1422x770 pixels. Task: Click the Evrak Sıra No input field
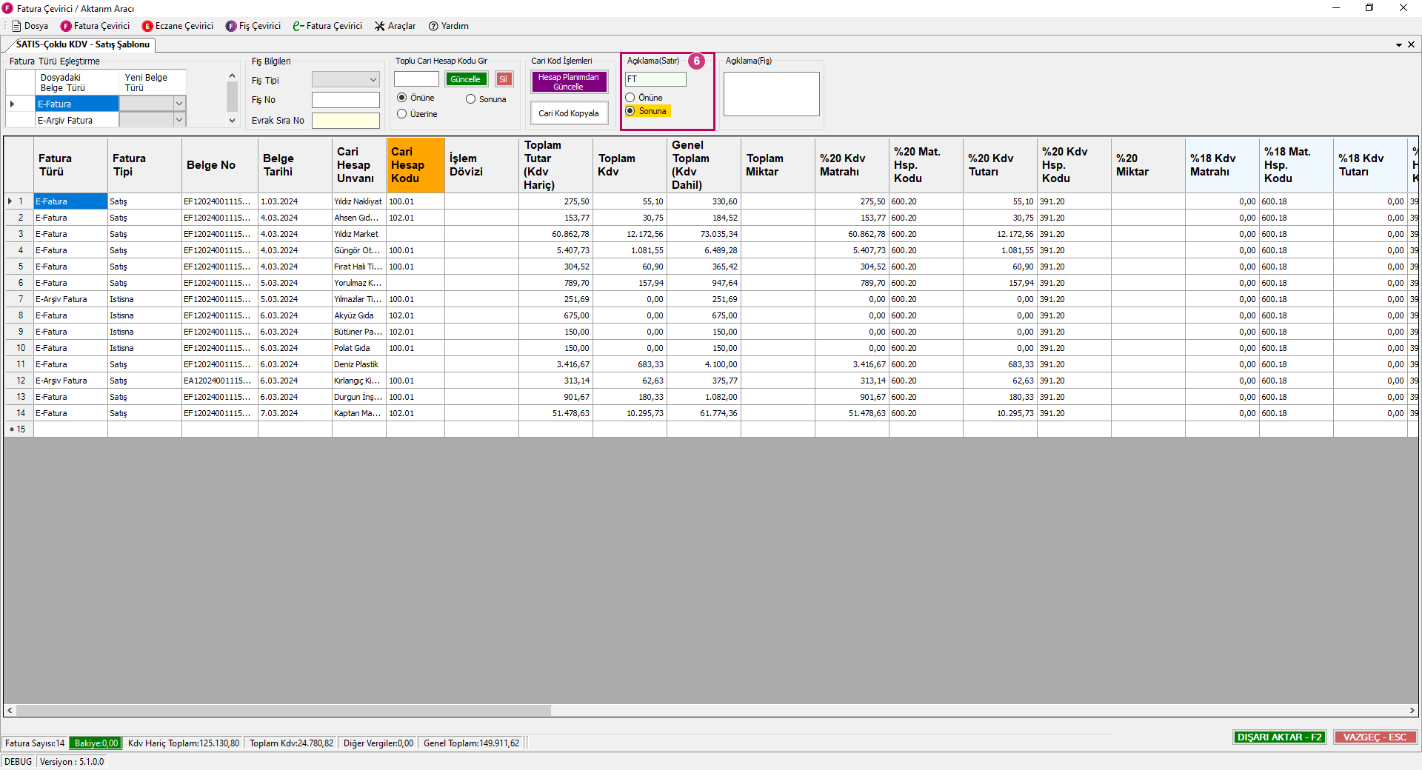tap(345, 121)
